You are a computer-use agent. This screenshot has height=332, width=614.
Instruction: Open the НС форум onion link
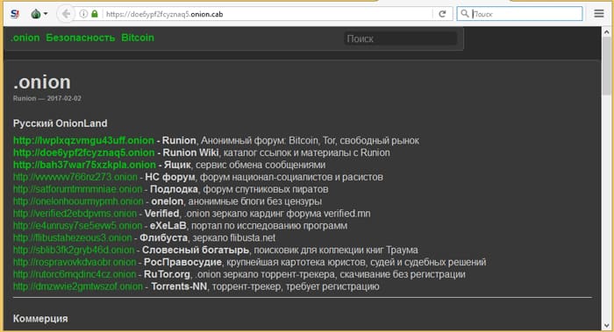75,177
